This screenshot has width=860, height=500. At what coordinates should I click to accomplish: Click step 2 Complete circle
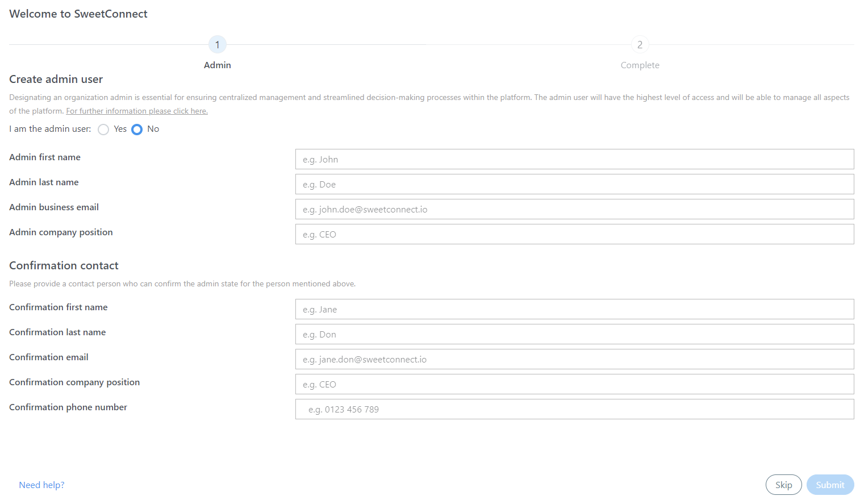pos(640,44)
